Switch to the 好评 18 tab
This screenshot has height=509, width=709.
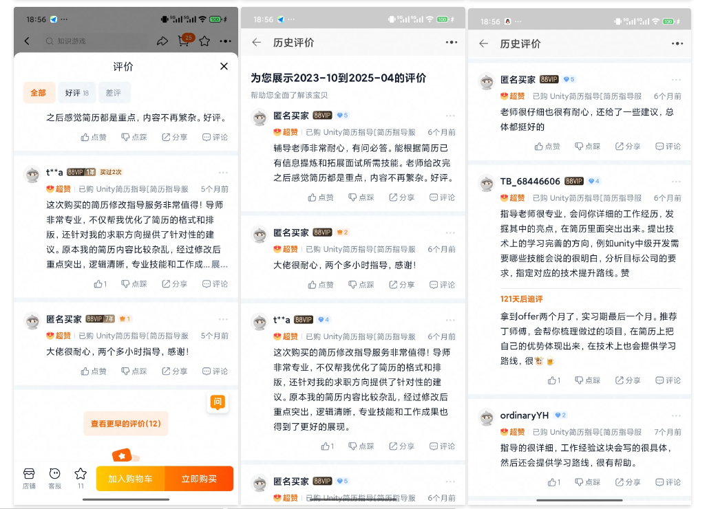(x=76, y=93)
